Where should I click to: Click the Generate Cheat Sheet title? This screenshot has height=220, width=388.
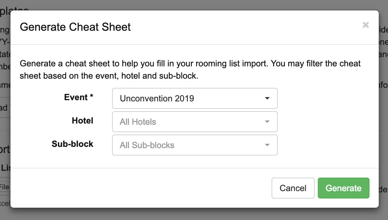point(75,27)
